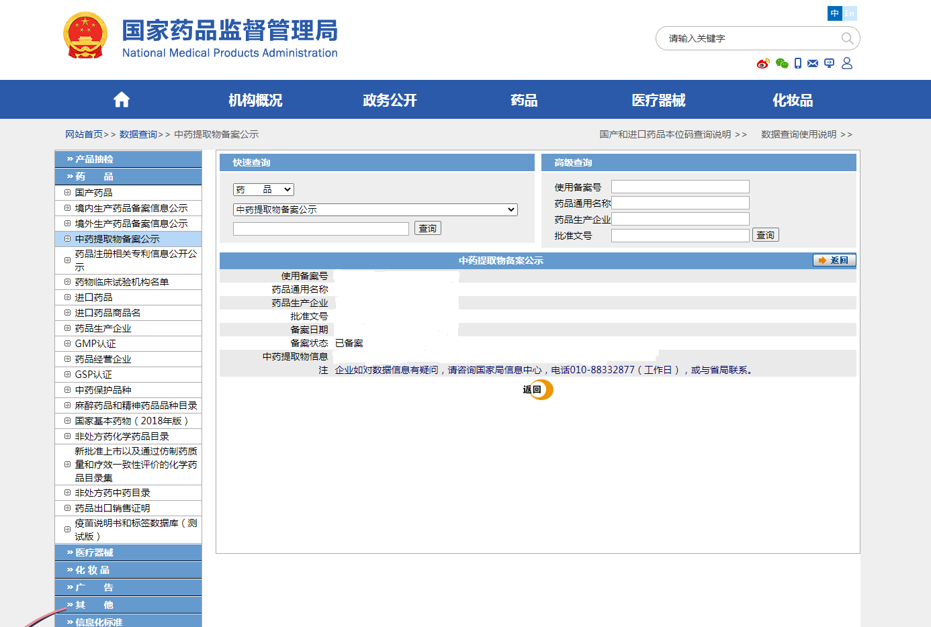Open the WeChat icon link

coord(782,64)
